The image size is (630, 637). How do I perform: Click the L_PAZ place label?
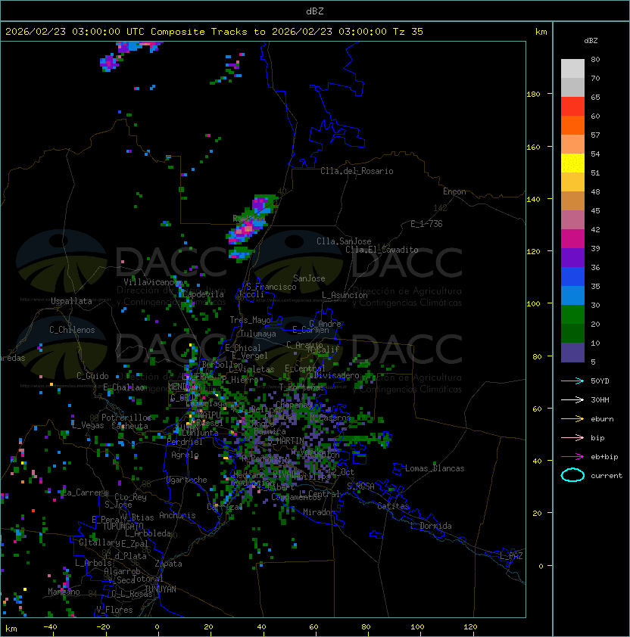[x=511, y=556]
